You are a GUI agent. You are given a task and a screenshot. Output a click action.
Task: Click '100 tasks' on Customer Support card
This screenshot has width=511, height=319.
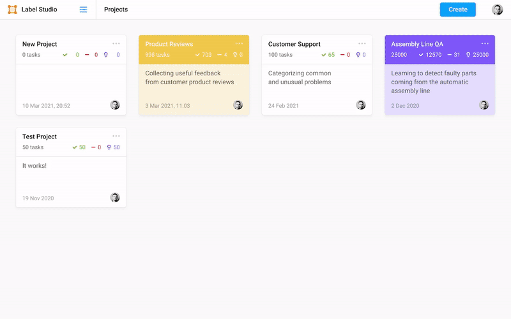(280, 55)
